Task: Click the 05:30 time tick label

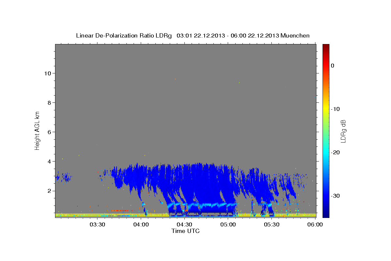Action: coord(272,224)
